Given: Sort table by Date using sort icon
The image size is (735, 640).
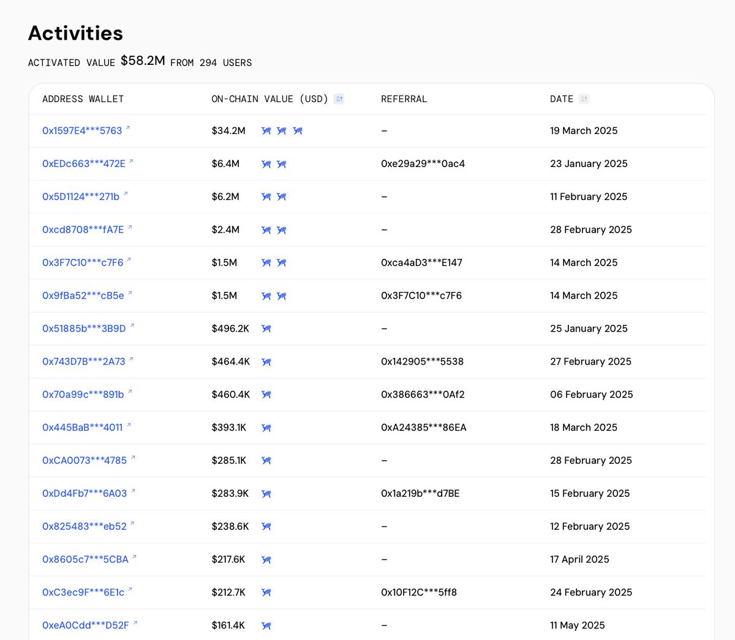Looking at the screenshot, I should pos(584,99).
